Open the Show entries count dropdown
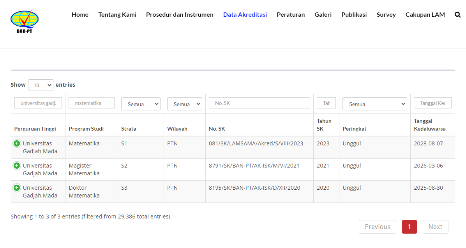Screen dimensions: 466x248 pos(41,85)
